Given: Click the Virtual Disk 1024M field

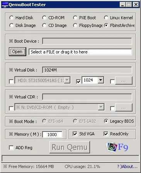Looking at the screenshot, I should tap(87, 70).
